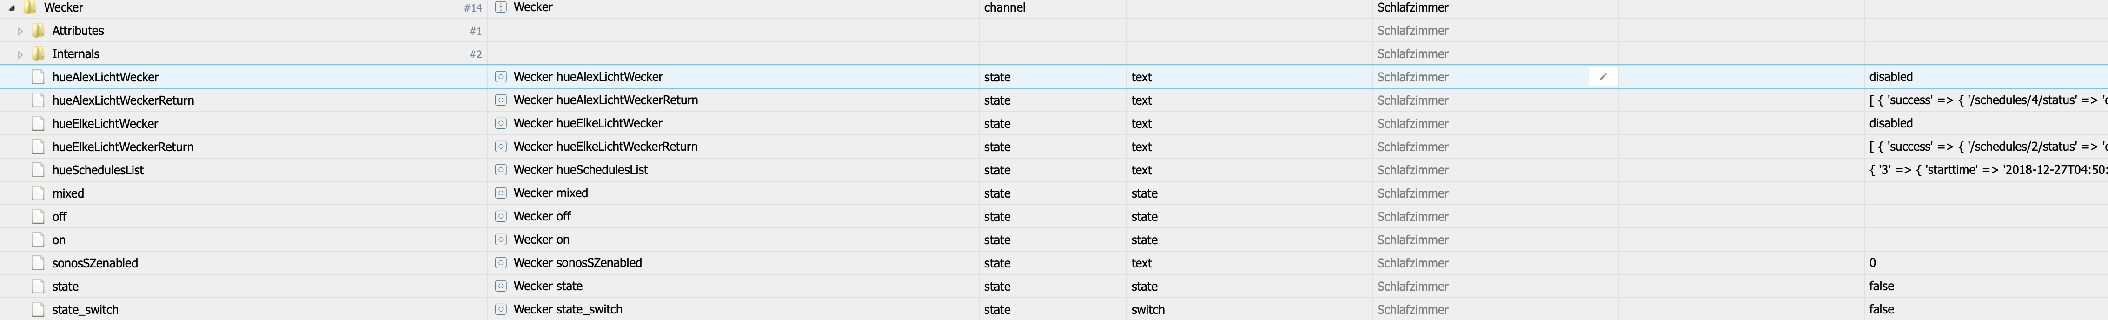Click the pencil edit icon for hueAlexLichtWecker room
The height and width of the screenshot is (320, 2108).
click(x=1602, y=77)
